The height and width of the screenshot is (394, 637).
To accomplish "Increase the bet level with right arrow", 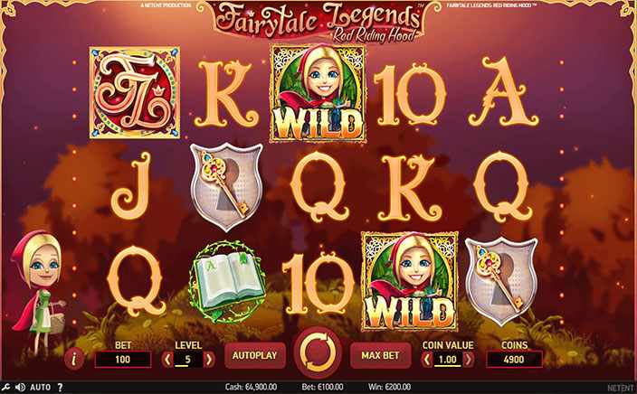I will click(x=209, y=359).
